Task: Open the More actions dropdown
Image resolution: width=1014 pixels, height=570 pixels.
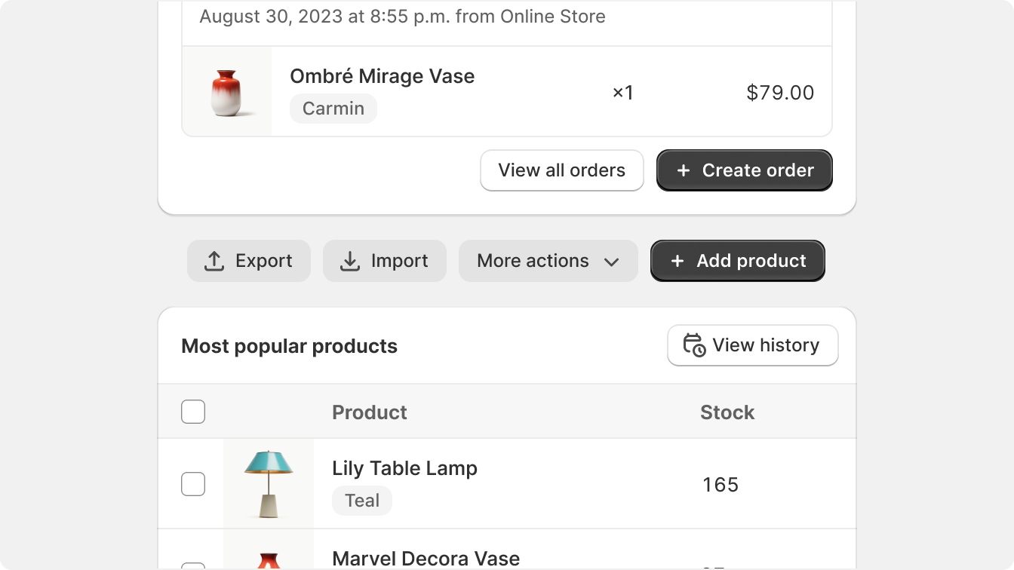Action: coord(548,261)
